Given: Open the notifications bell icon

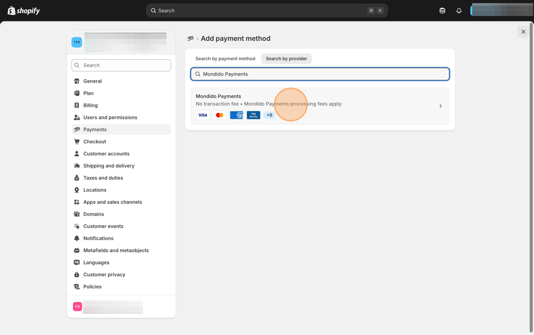Looking at the screenshot, I should 459,10.
